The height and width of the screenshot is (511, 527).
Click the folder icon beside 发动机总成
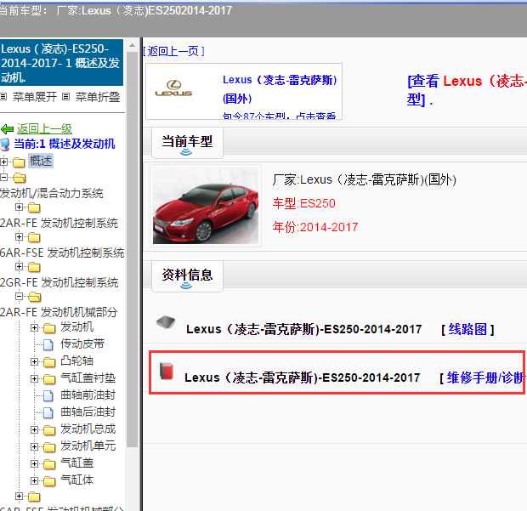pos(49,430)
